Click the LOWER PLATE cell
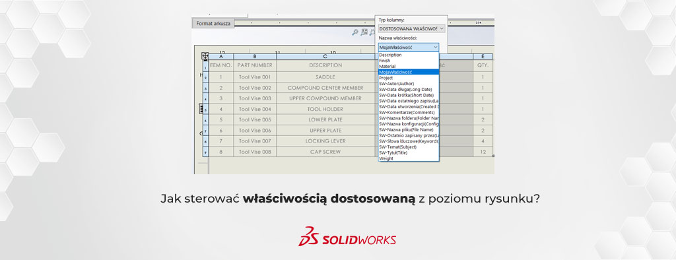This screenshot has width=676, height=260. [325, 120]
